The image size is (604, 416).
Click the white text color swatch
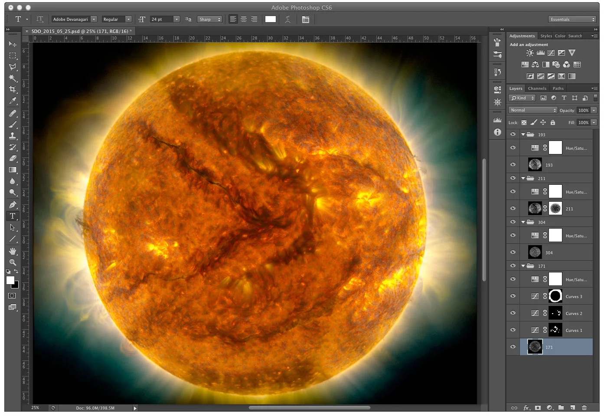coord(271,19)
